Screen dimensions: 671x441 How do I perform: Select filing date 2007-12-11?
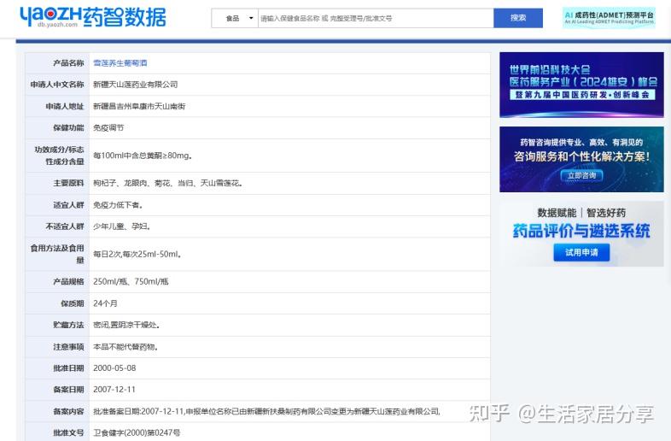click(x=114, y=390)
